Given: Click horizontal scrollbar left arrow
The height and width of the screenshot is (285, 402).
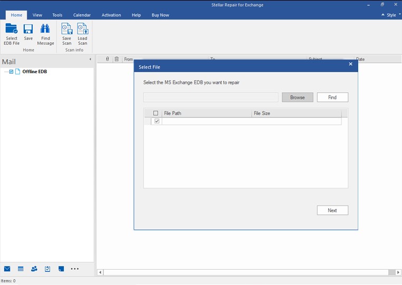Looking at the screenshot, I should point(100,272).
